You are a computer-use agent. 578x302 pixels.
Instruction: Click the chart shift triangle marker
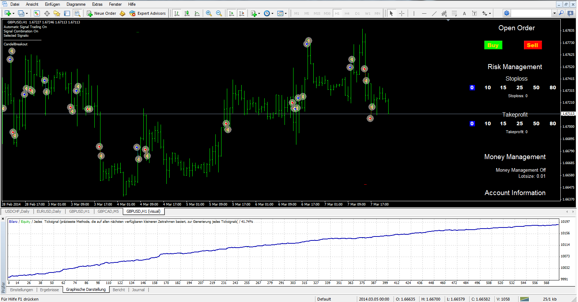click(x=448, y=20)
